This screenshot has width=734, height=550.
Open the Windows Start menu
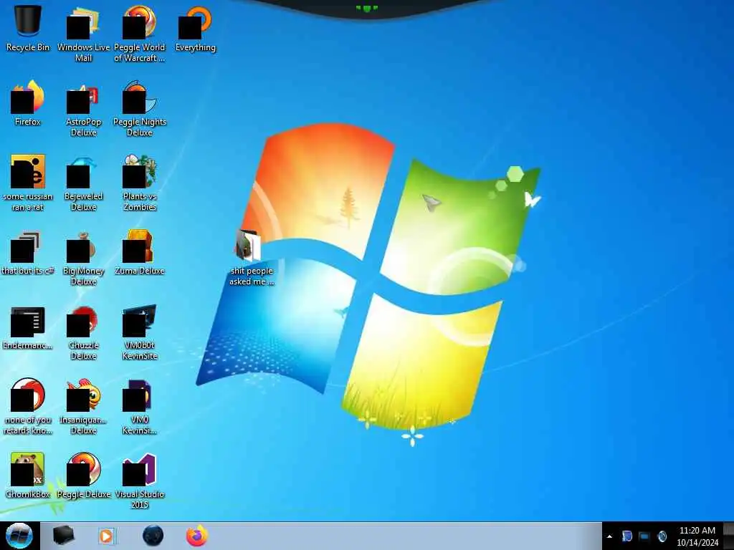click(19, 536)
